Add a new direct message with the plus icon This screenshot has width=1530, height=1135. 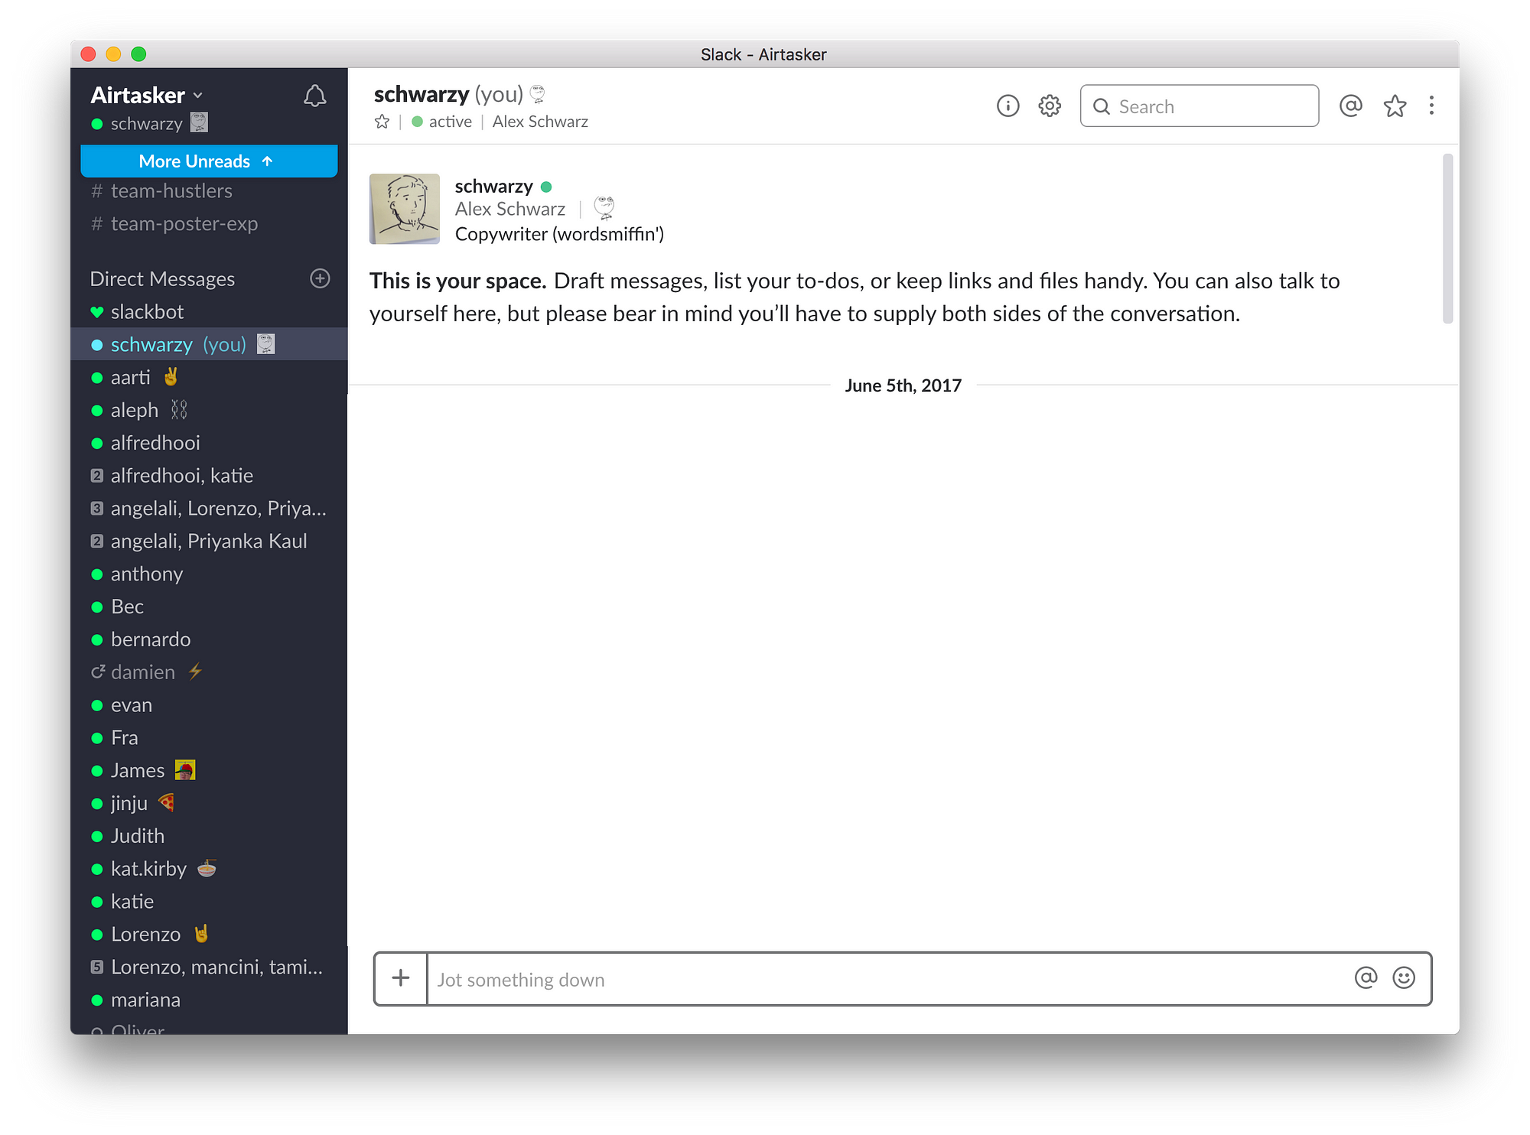320,278
